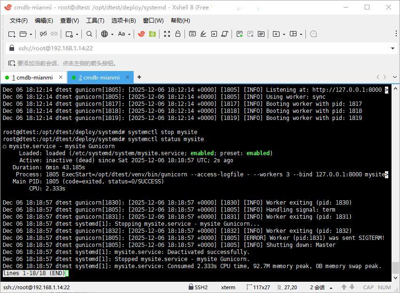Click xterm in the status bar
This screenshot has height=293, width=400.
pos(228,287)
